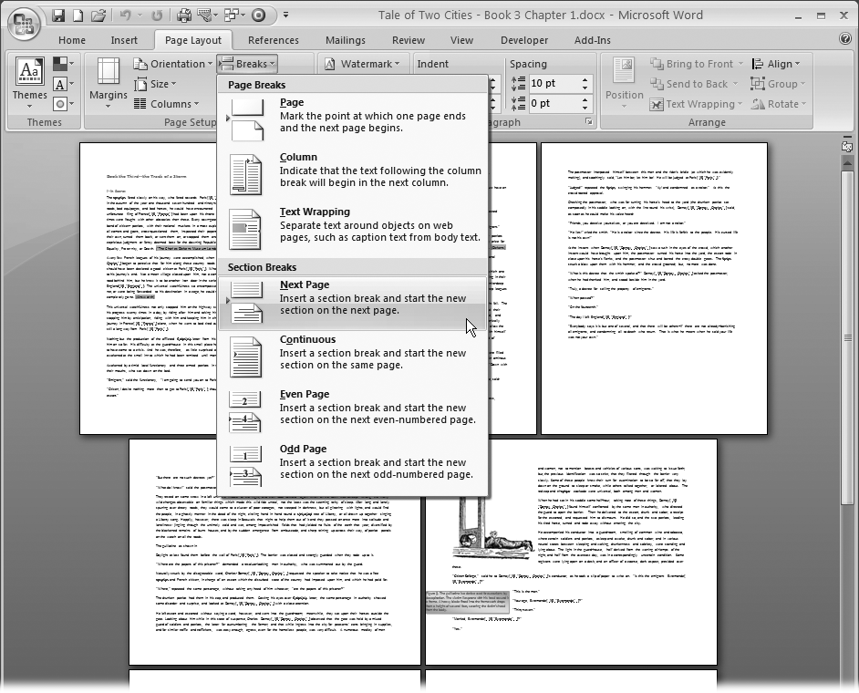Click the Undo arrow icon
Viewport: 859px width, 693px height.
coord(126,16)
